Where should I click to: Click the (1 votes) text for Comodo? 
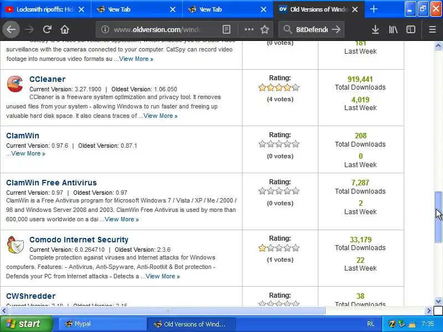tap(280, 260)
